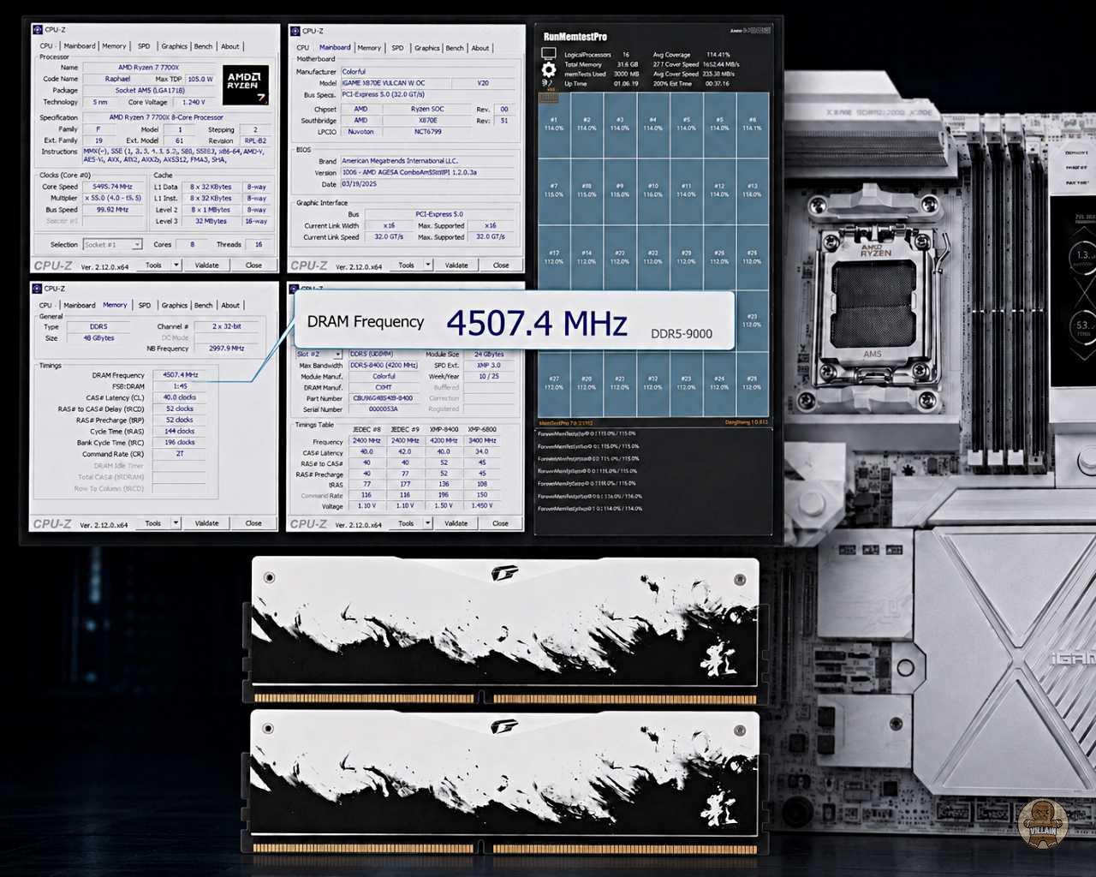This screenshot has height=877, width=1096.
Task: Click the processor name field 'AMD Ryzen 7 7700X'
Action: [148, 67]
